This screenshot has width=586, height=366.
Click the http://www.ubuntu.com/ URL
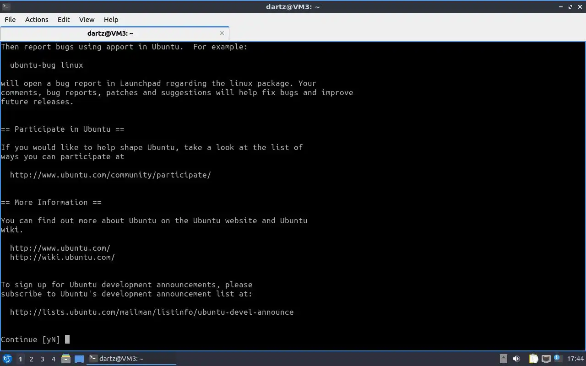point(60,248)
